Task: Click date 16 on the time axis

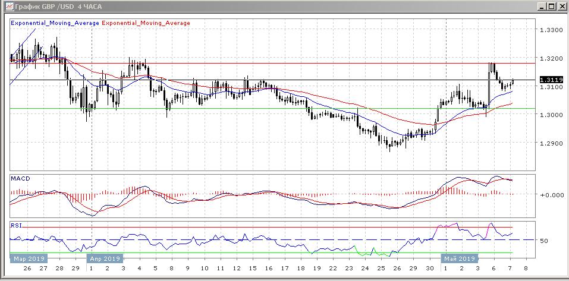Action: [268, 269]
